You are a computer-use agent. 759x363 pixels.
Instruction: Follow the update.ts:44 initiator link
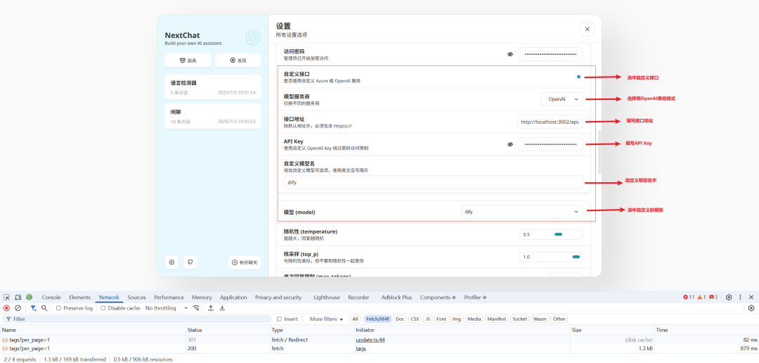point(370,340)
